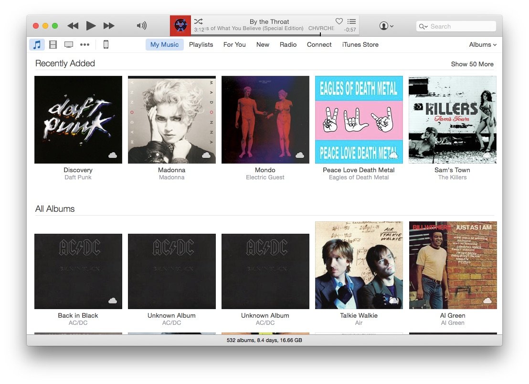Click the cloud icon on Al Green album

click(487, 301)
